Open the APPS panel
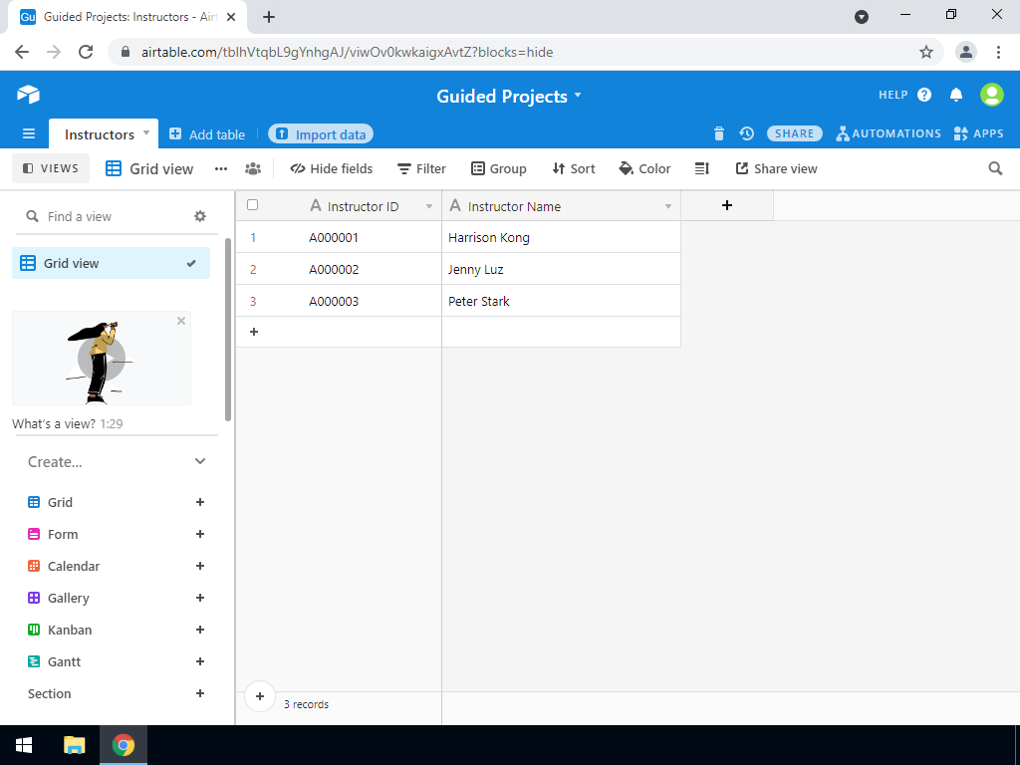This screenshot has width=1020, height=765. [x=978, y=133]
